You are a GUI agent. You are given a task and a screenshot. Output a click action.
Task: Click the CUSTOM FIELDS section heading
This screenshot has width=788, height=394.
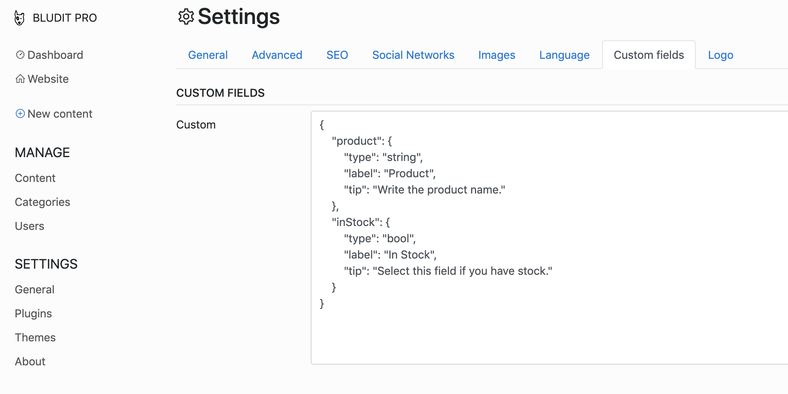click(220, 93)
